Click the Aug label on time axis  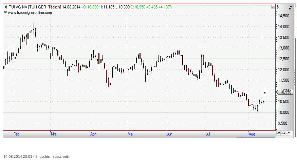pyautogui.click(x=252, y=134)
